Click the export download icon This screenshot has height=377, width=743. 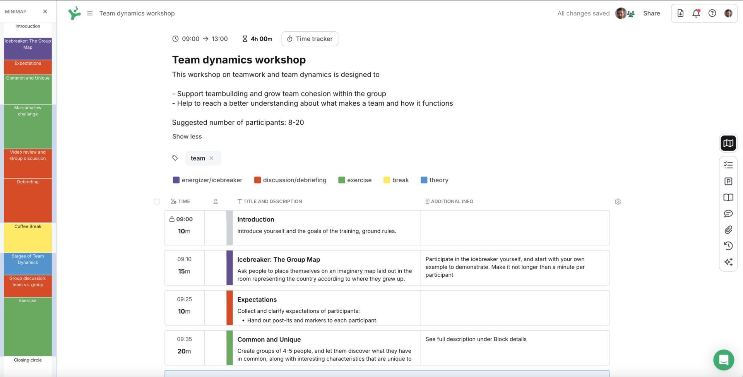pyautogui.click(x=680, y=13)
